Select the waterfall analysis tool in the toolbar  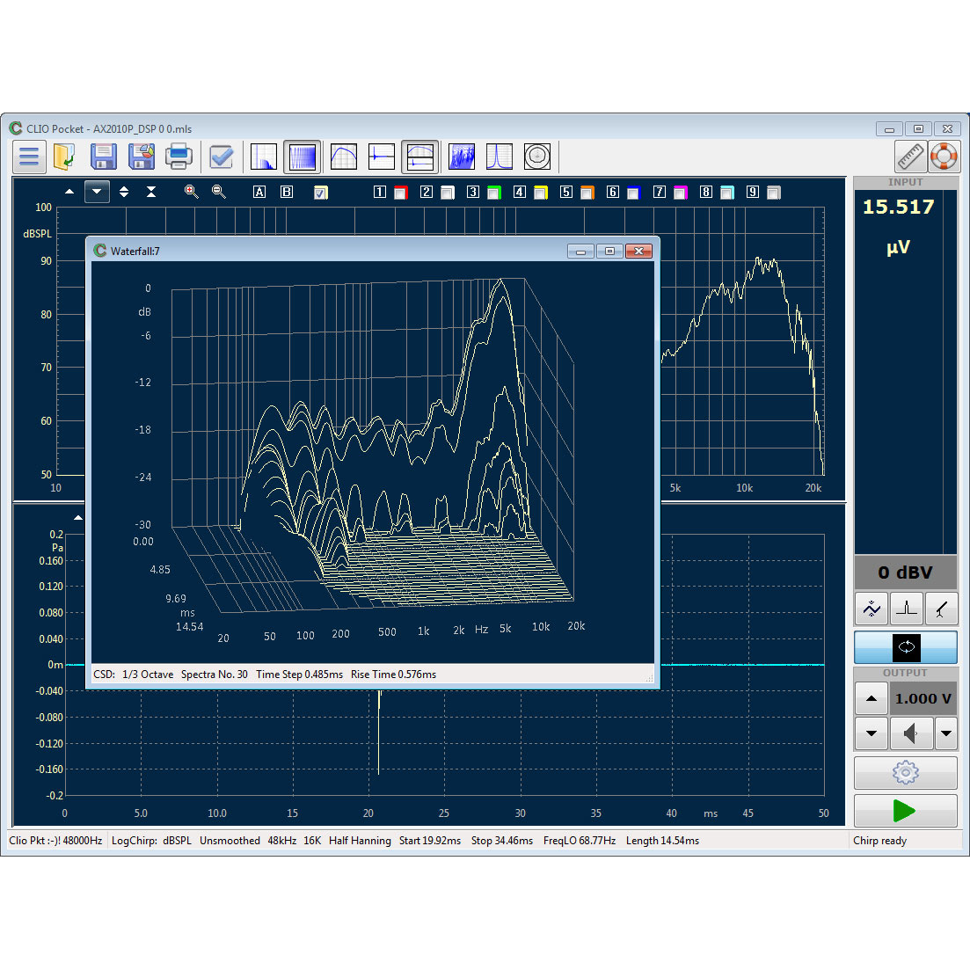click(461, 157)
